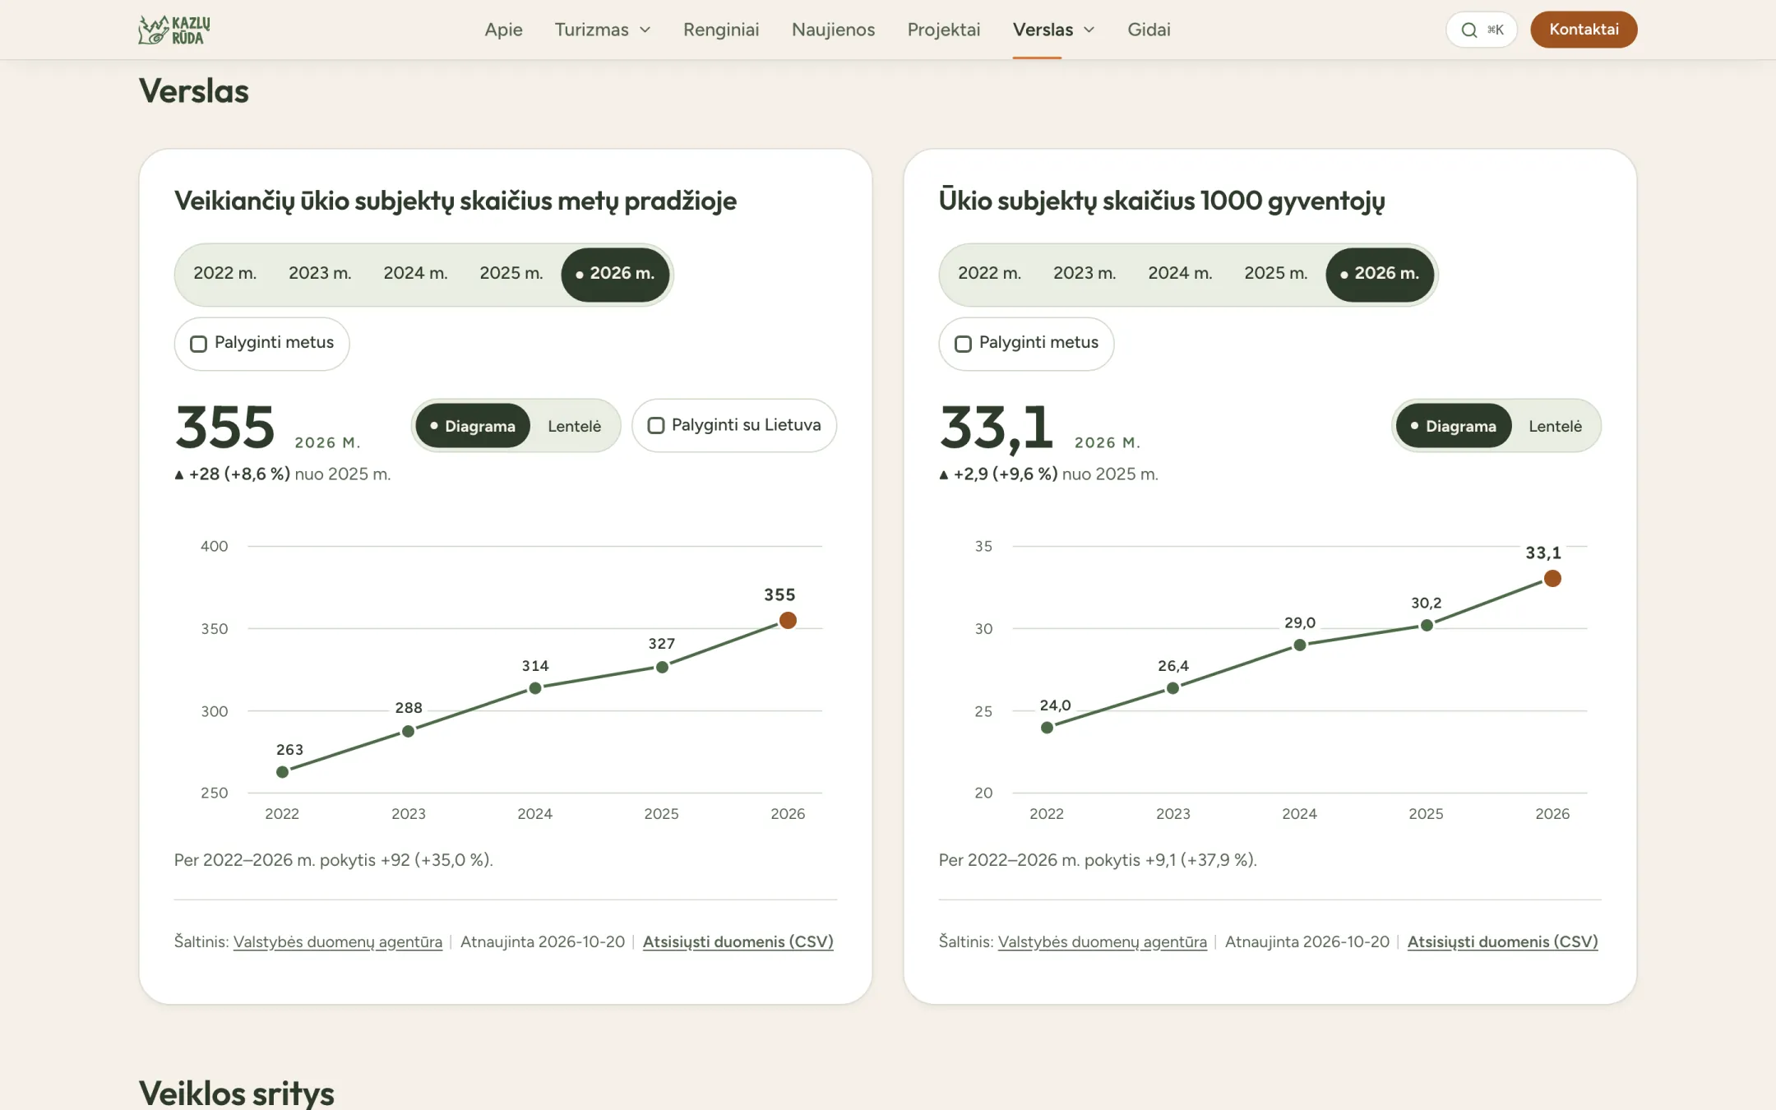Click the Kontaktai button
1776x1110 pixels.
[1584, 30]
